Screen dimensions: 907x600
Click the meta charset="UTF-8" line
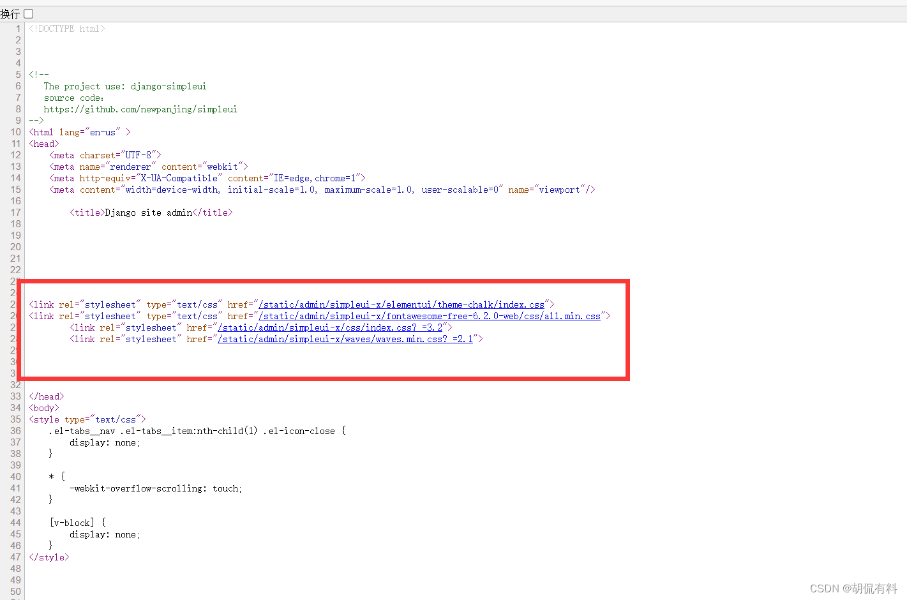pos(105,155)
